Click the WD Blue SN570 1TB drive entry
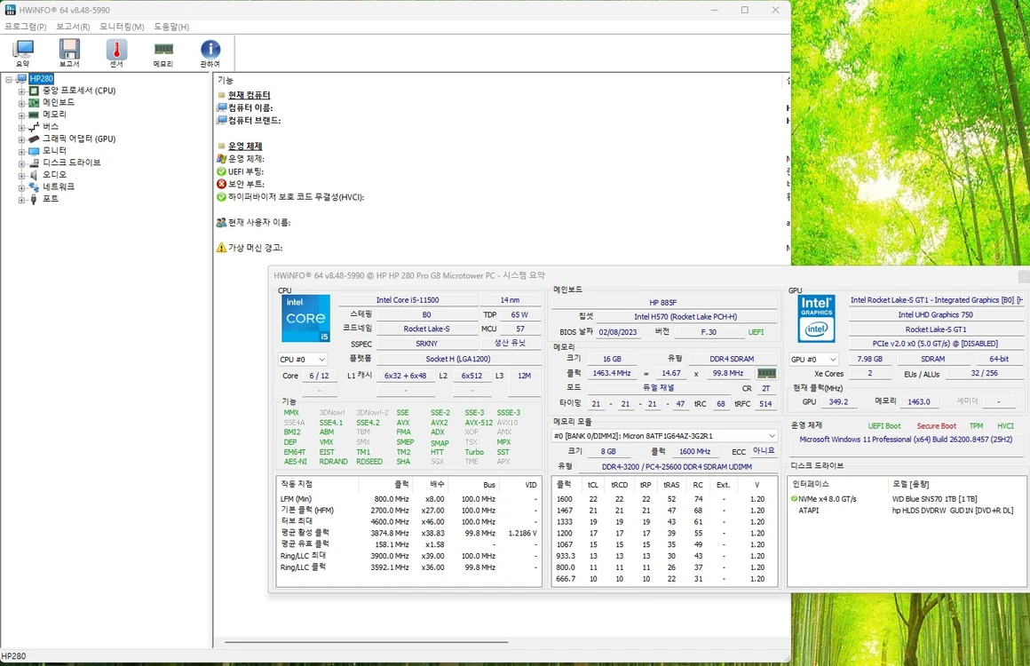1030x666 pixels. (x=935, y=499)
